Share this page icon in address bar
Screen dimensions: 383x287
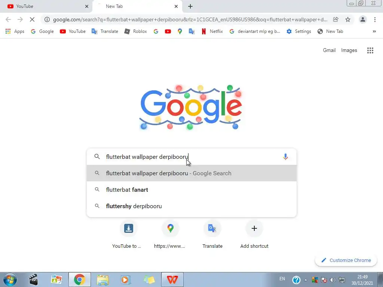pos(335,19)
